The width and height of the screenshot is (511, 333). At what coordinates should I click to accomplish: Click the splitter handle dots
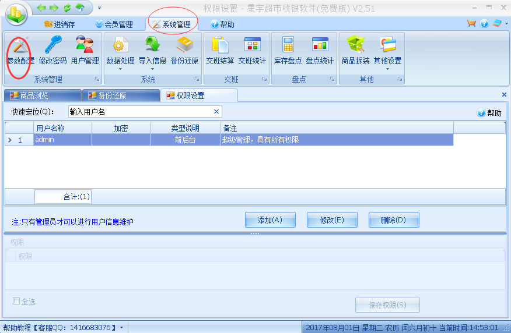point(255,233)
